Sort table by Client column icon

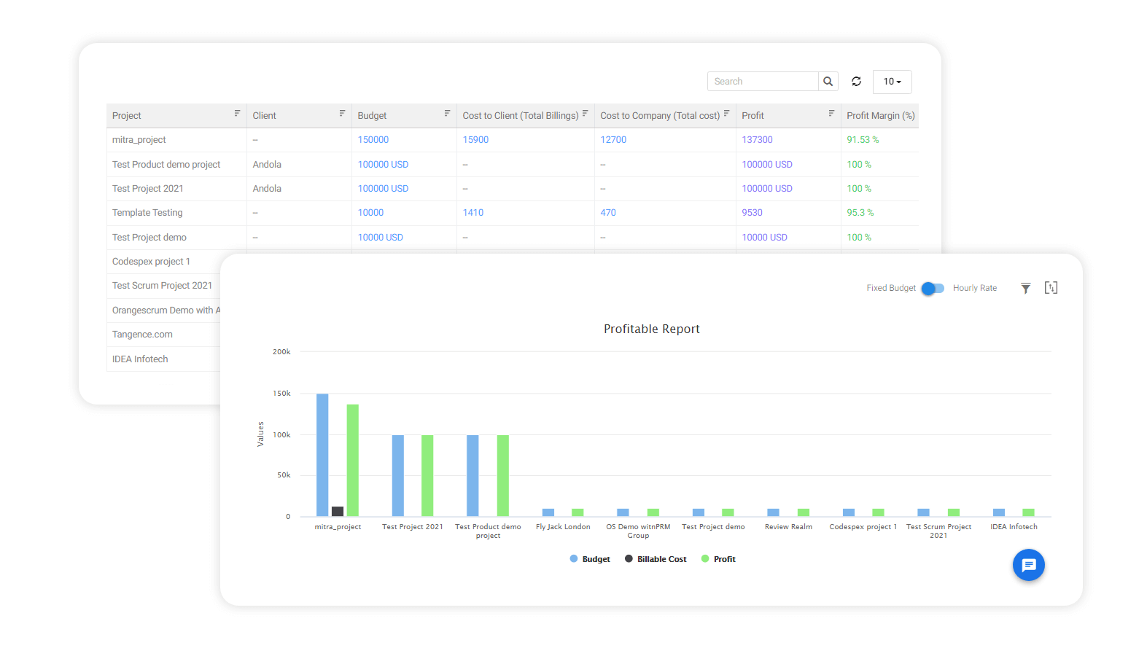coord(342,114)
